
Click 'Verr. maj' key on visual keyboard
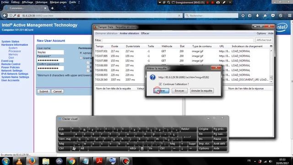67,139
